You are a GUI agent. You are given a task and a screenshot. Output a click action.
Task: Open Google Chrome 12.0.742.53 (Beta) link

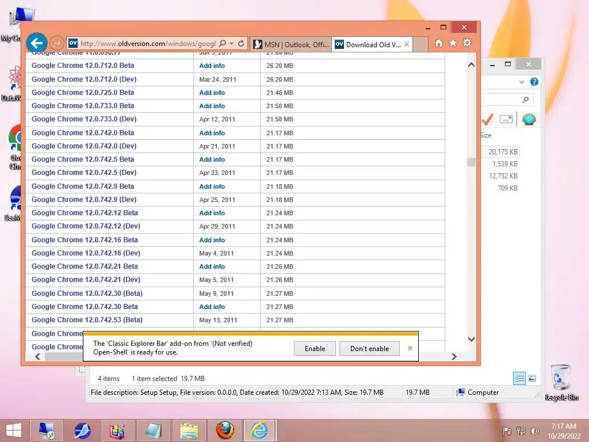point(87,320)
